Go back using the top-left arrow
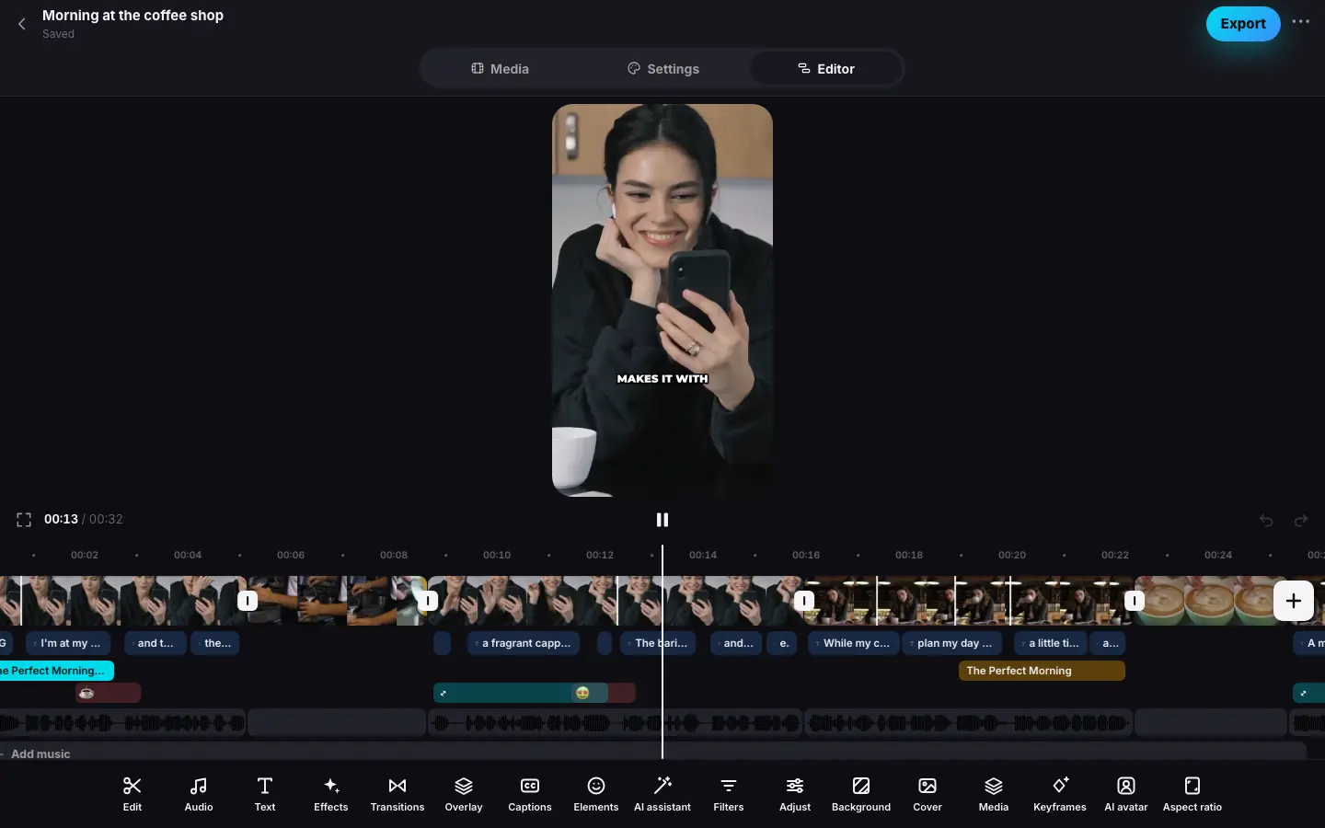Screen dimensions: 1325x828 [22, 24]
